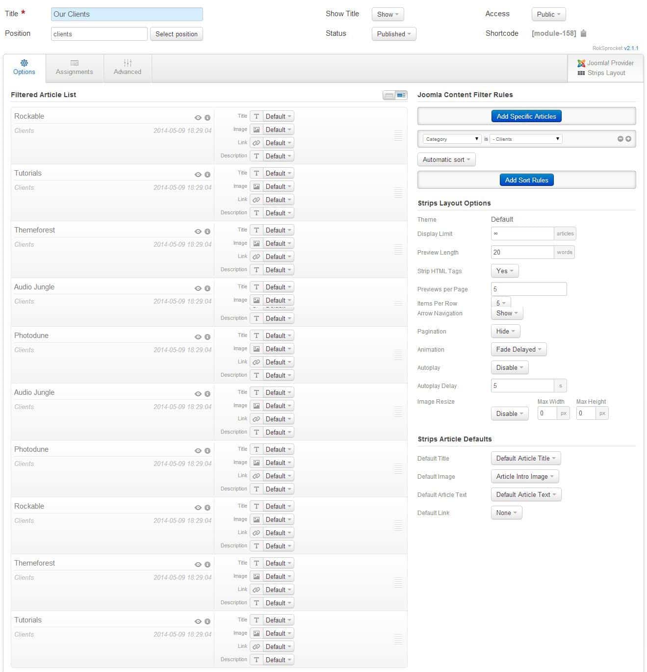Toggle visibility of the Rockable article
This screenshot has width=647, height=672.
point(198,118)
